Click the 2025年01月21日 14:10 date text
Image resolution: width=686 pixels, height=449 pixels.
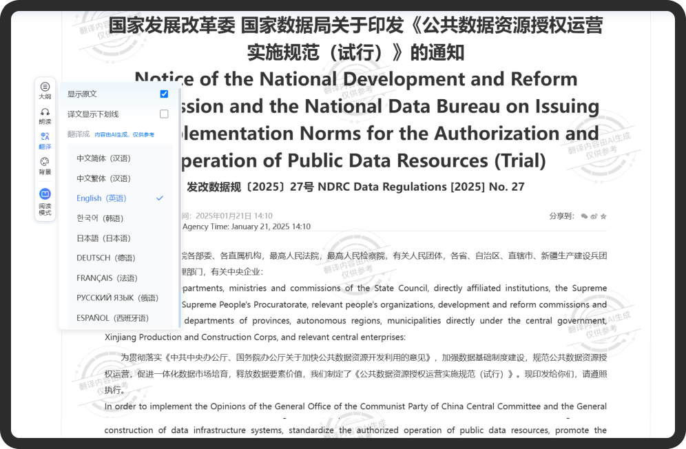[x=234, y=216]
